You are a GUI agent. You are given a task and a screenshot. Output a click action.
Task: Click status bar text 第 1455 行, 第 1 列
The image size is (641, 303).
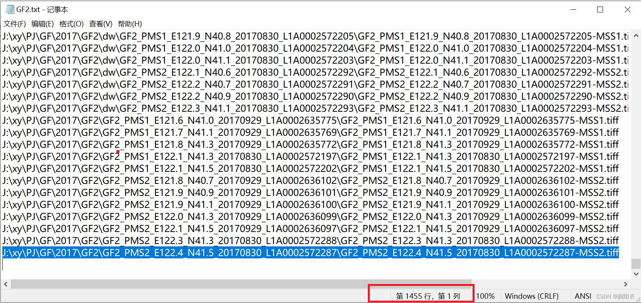pyautogui.click(x=428, y=296)
